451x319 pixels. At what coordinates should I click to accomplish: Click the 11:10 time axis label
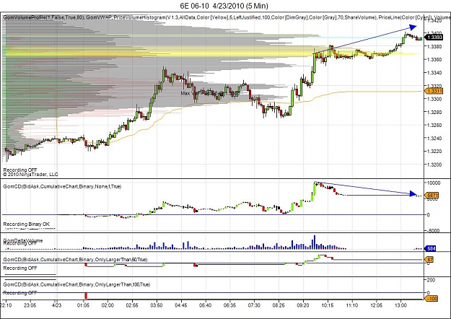(x=352, y=305)
